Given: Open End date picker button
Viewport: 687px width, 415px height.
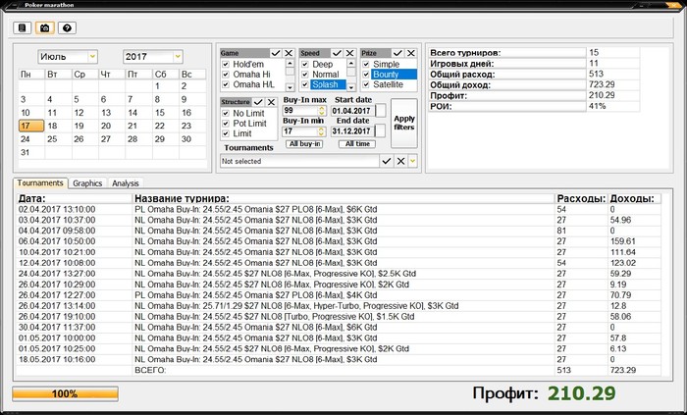Looking at the screenshot, I should 381,130.
